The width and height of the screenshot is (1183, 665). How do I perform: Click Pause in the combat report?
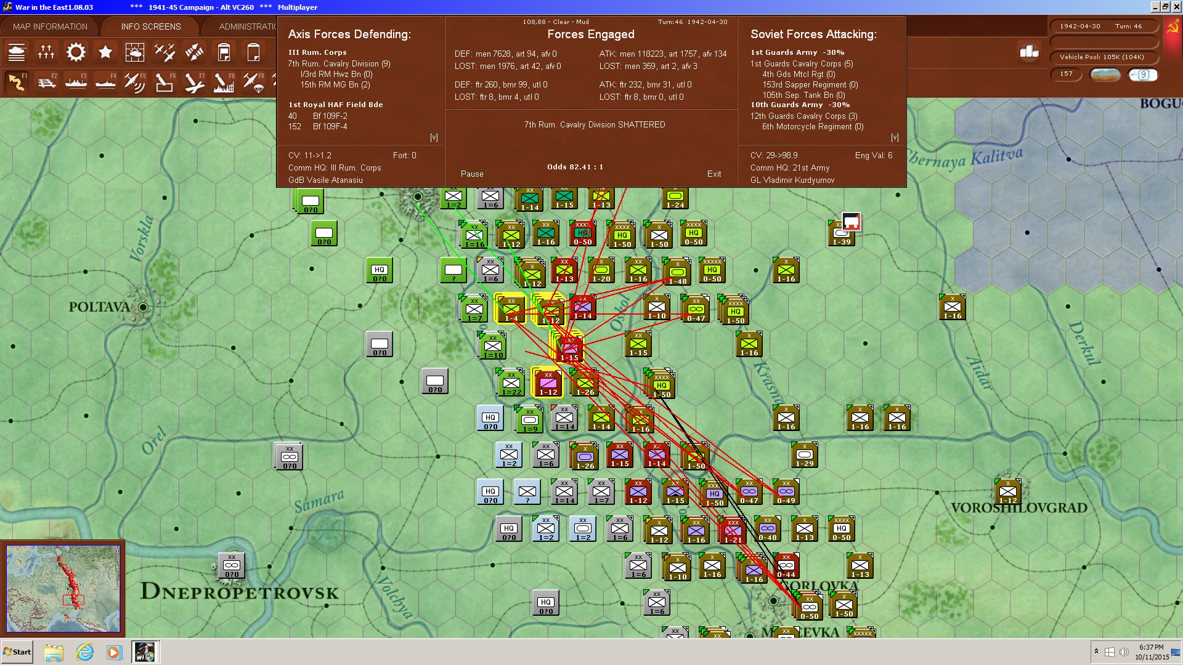472,174
